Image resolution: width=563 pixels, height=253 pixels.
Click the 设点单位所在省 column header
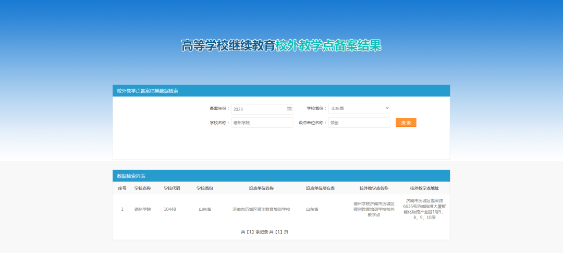point(320,188)
